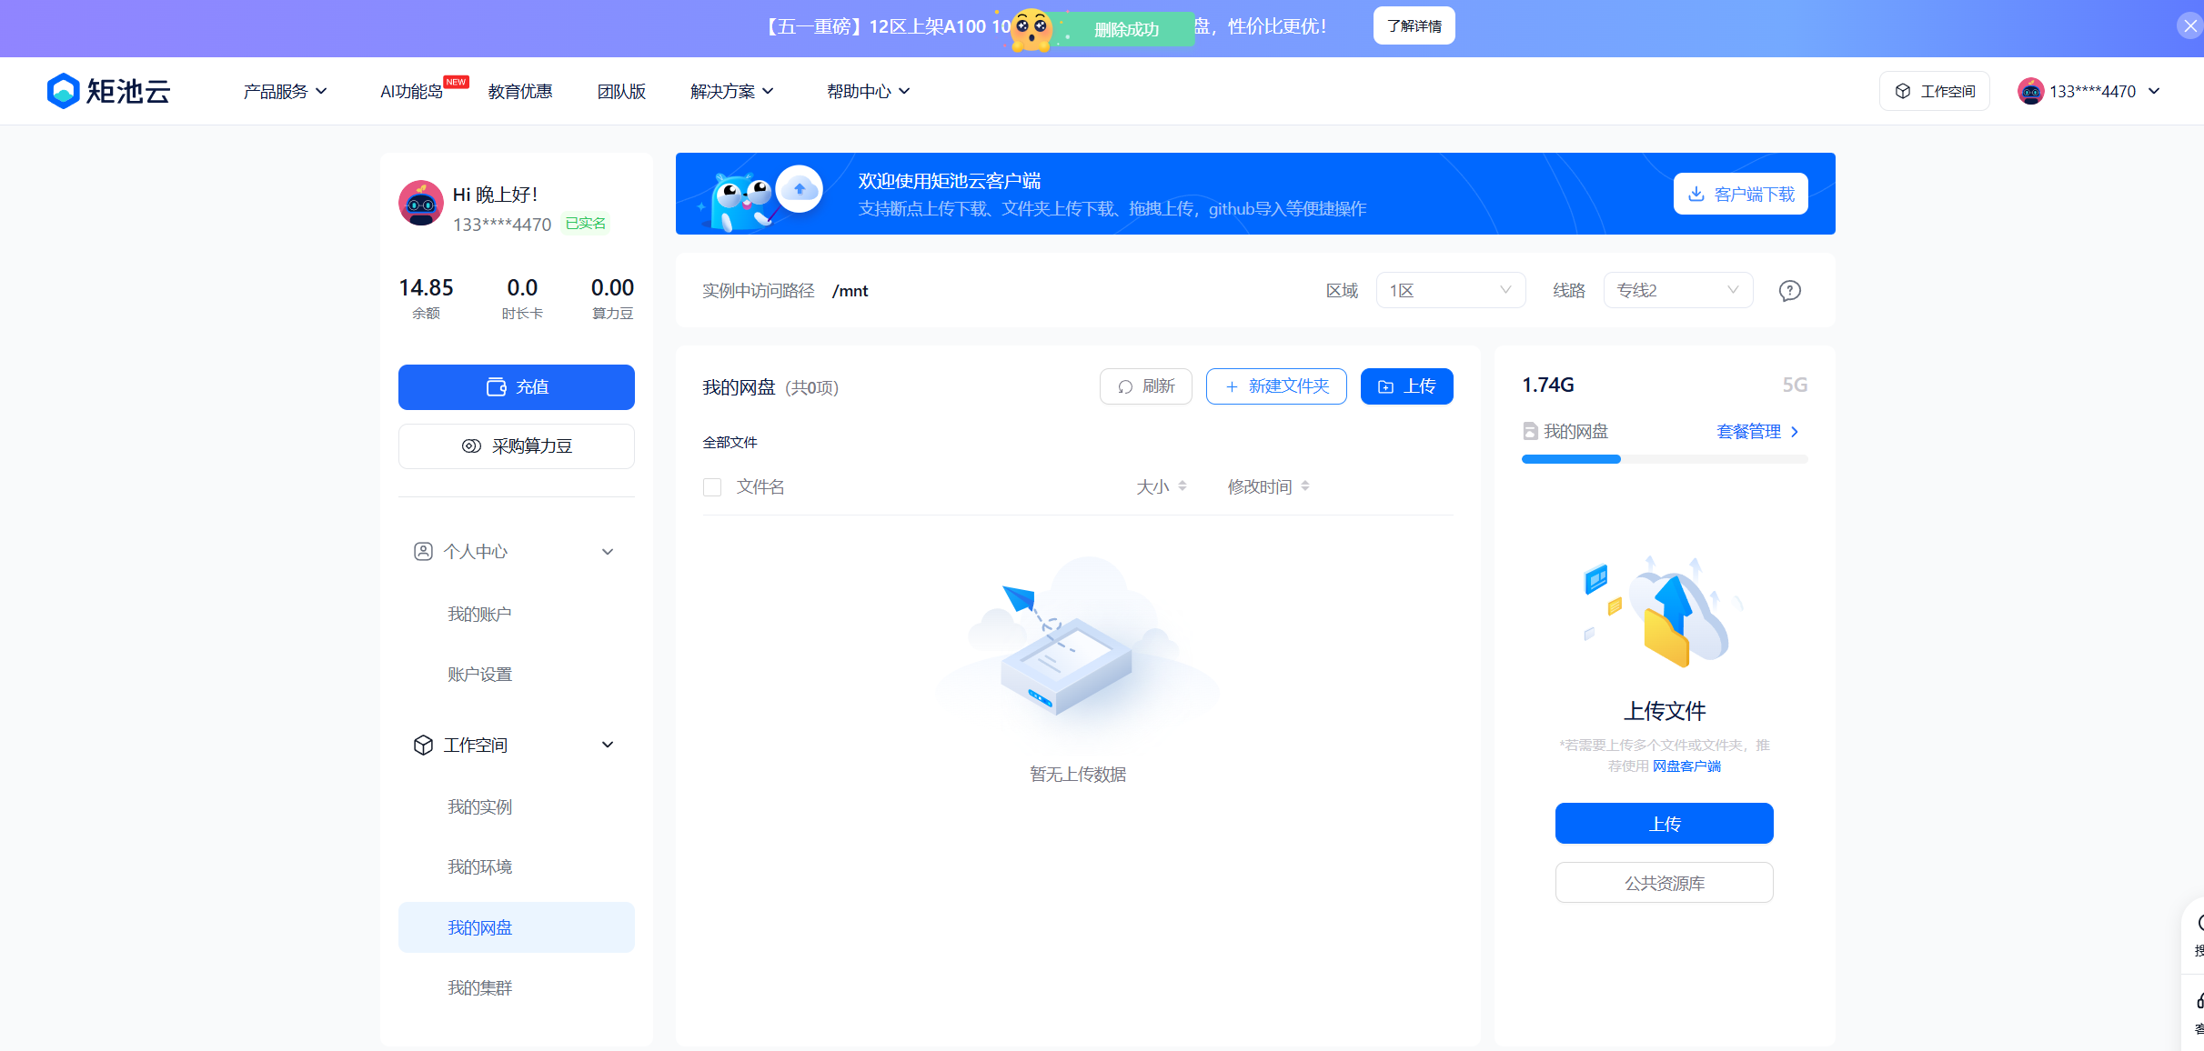Close the top promotional banner
The height and width of the screenshot is (1051, 2204).
click(x=2190, y=26)
